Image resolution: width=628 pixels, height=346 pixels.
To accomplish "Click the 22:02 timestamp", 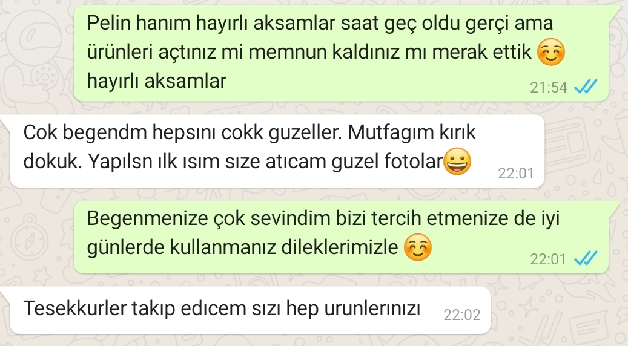I will [462, 315].
